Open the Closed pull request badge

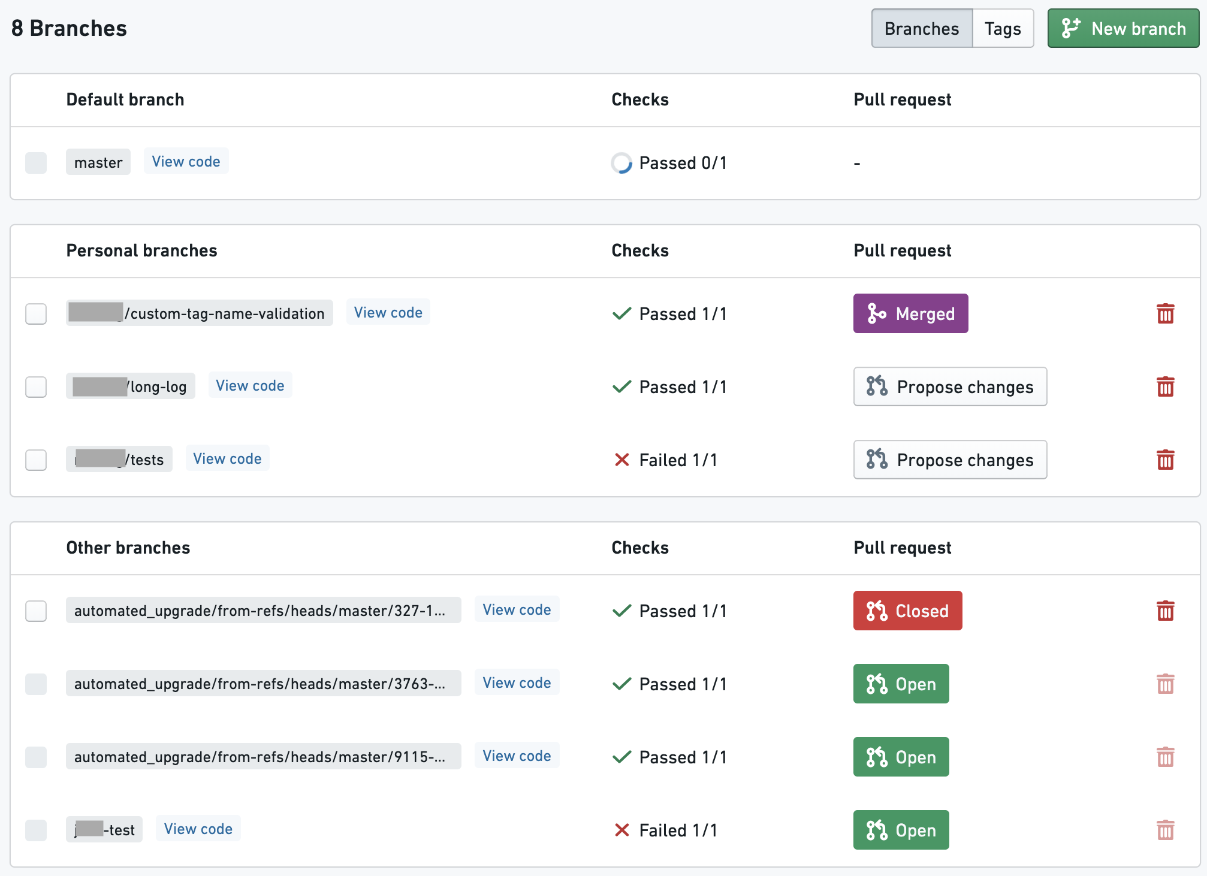[907, 611]
